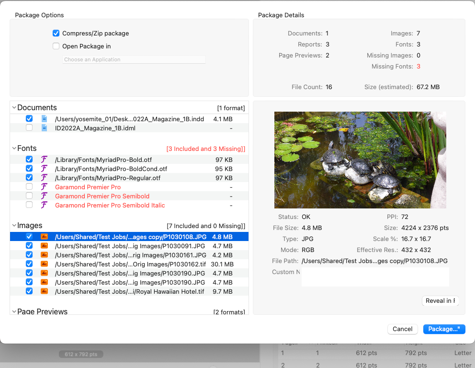Screen dimensions: 475x368
Task: Click the image icon for P1030161.JPG
Action: (44, 255)
